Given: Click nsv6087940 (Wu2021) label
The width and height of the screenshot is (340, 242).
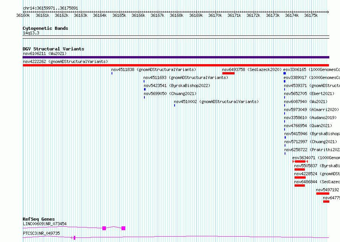Looking at the screenshot, I should tap(306, 102).
